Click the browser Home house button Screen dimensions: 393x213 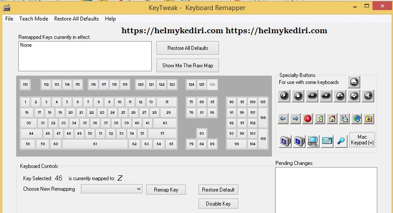pyautogui.click(x=332, y=119)
